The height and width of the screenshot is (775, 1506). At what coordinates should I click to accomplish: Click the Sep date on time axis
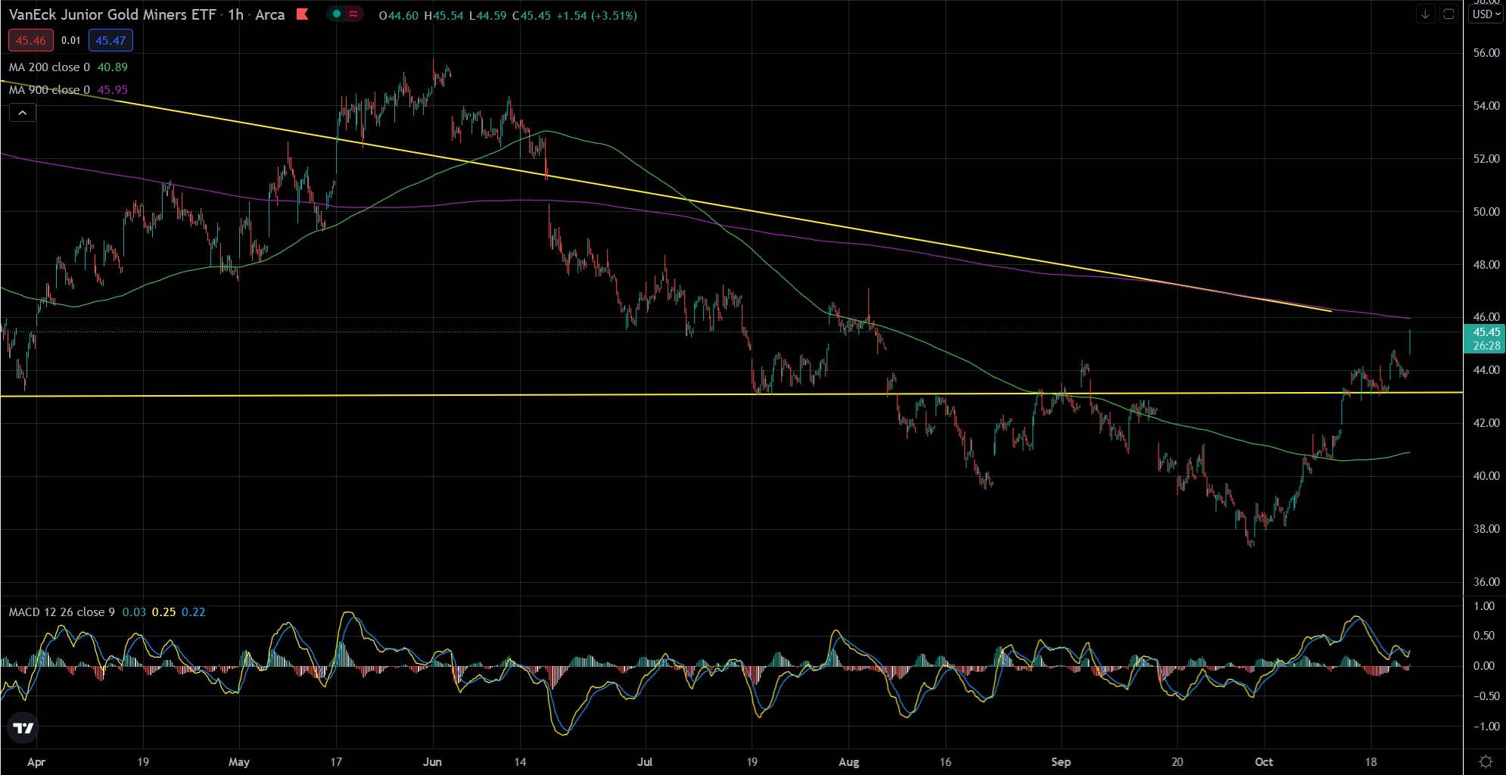1061,762
